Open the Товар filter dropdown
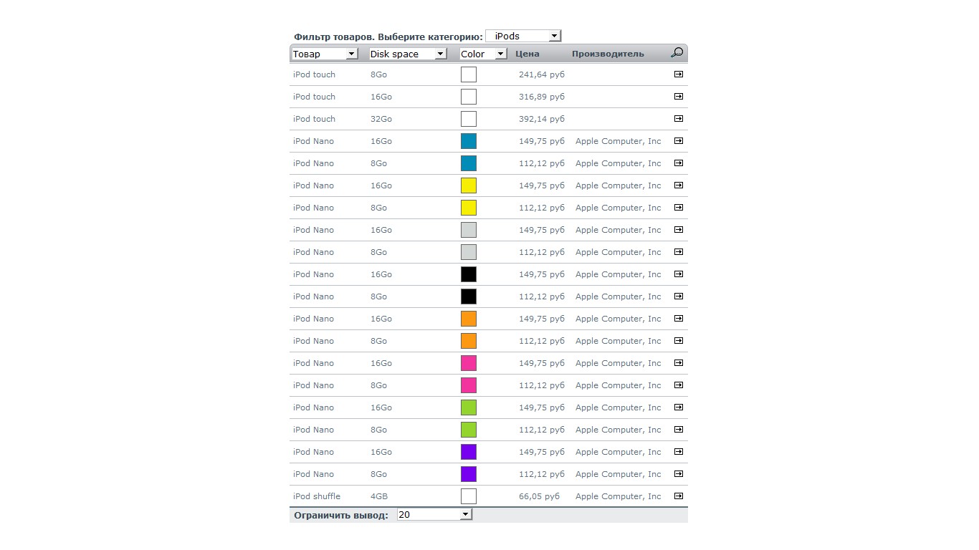The height and width of the screenshot is (550, 979). coord(325,54)
